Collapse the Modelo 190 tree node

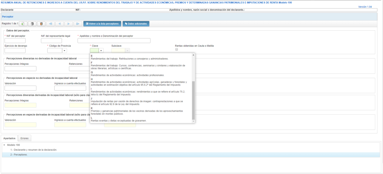pos(4,145)
